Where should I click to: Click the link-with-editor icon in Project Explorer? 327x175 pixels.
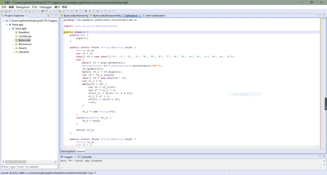coord(48,15)
